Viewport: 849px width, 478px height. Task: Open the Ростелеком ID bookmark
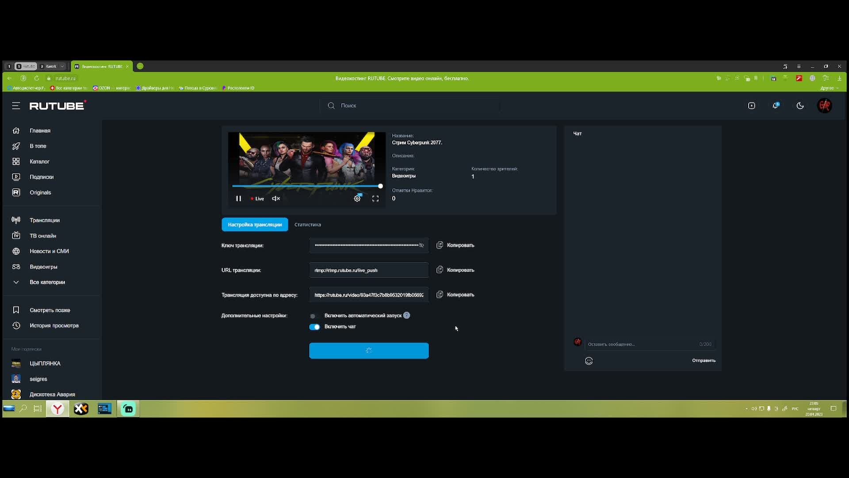click(x=238, y=88)
